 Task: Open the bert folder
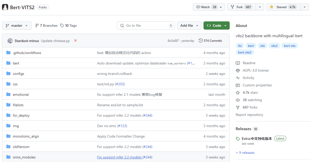[16, 63]
